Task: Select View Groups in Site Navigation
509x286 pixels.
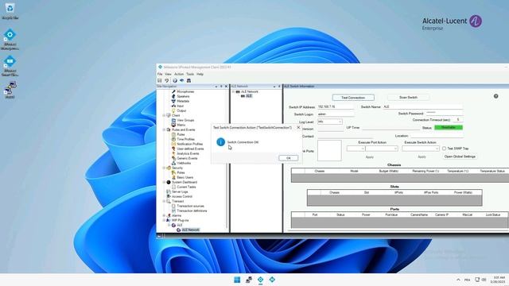Action: click(185, 120)
